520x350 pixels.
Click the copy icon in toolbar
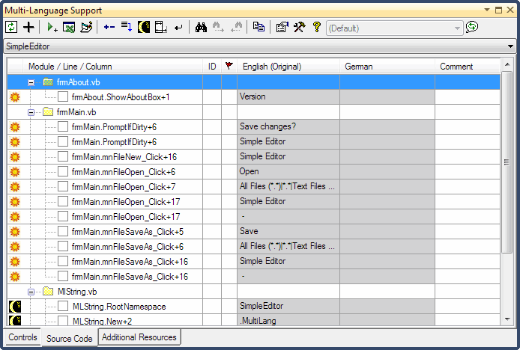(259, 28)
